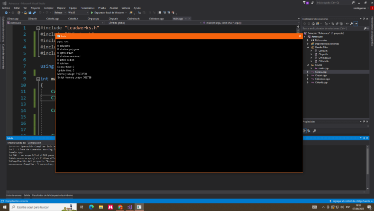This screenshot has width=374, height=211.
Task: Select CInput.h in Solution Explorer
Action: click(323, 54)
